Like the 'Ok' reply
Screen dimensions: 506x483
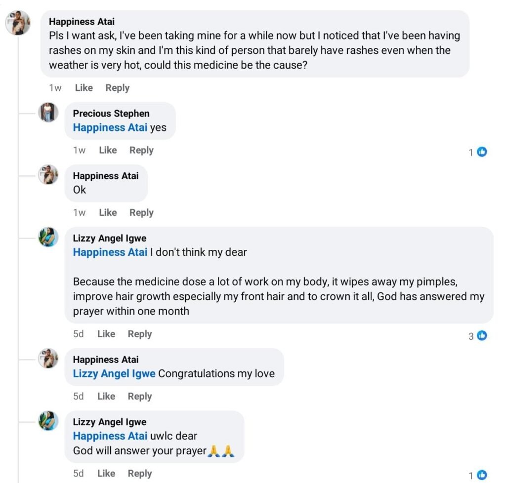click(108, 212)
